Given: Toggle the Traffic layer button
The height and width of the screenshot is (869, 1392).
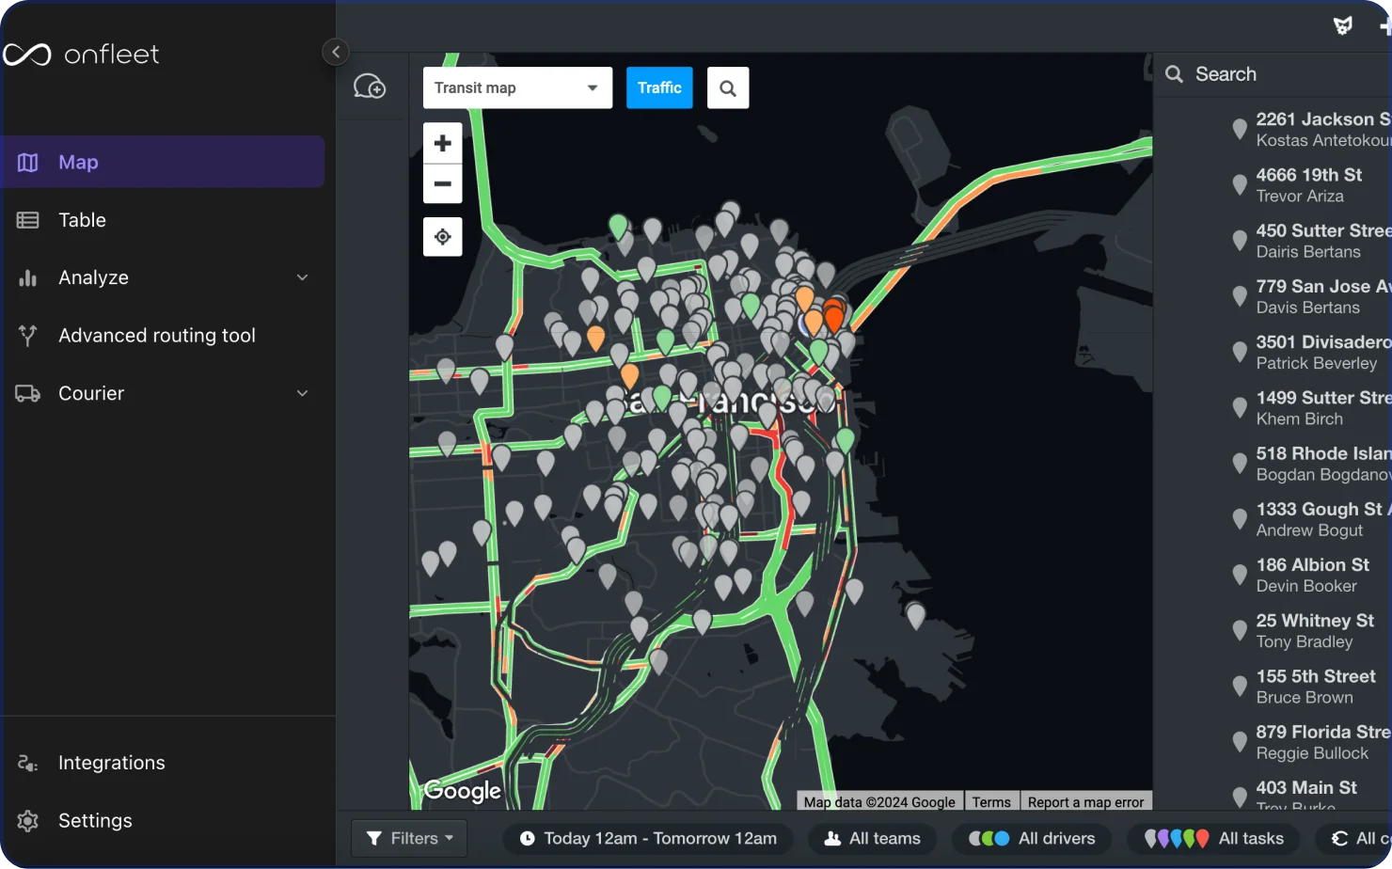Looking at the screenshot, I should pyautogui.click(x=659, y=87).
